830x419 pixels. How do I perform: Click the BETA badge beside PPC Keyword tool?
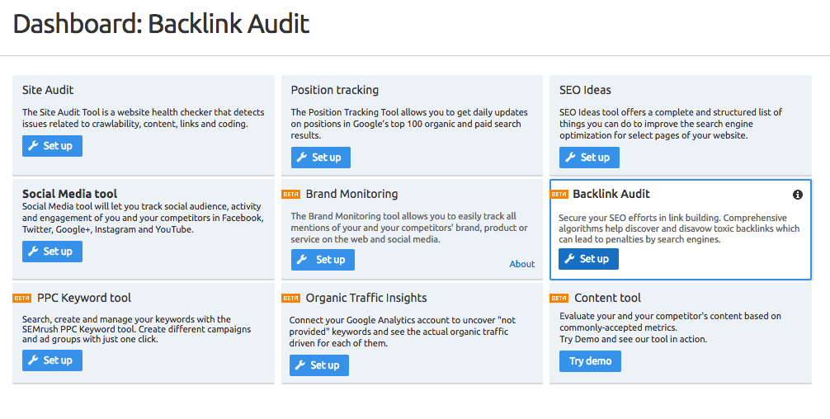click(22, 299)
